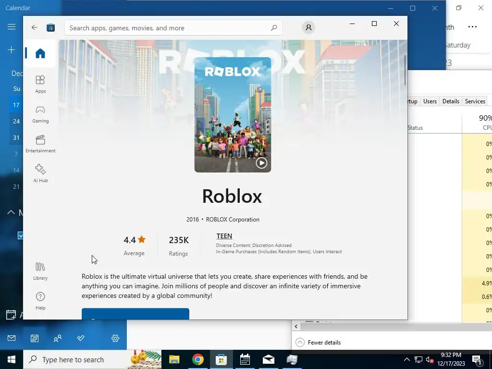Image resolution: width=492 pixels, height=369 pixels.
Task: Click Task Manager horizontal scroll left arrow
Action: coord(296,327)
